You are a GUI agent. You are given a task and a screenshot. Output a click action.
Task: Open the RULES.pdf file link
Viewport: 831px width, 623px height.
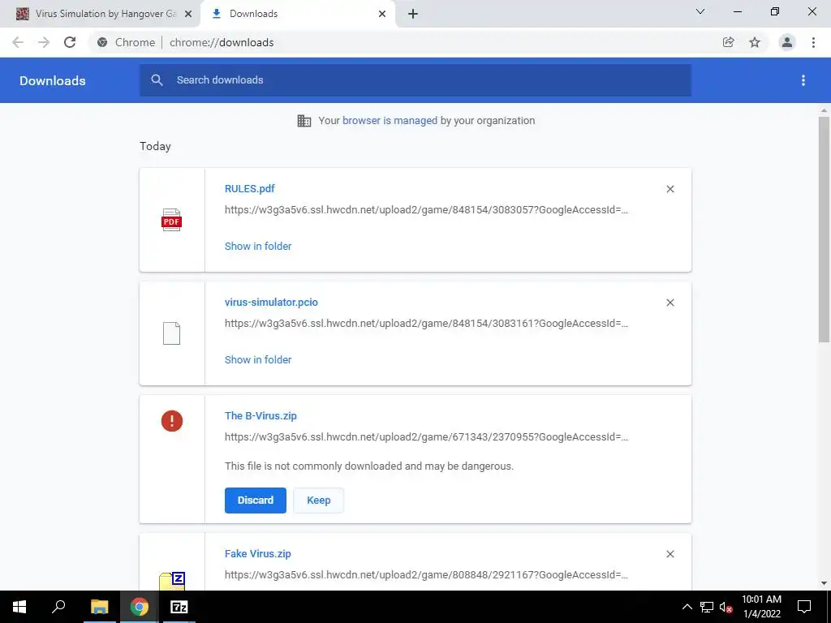(250, 188)
